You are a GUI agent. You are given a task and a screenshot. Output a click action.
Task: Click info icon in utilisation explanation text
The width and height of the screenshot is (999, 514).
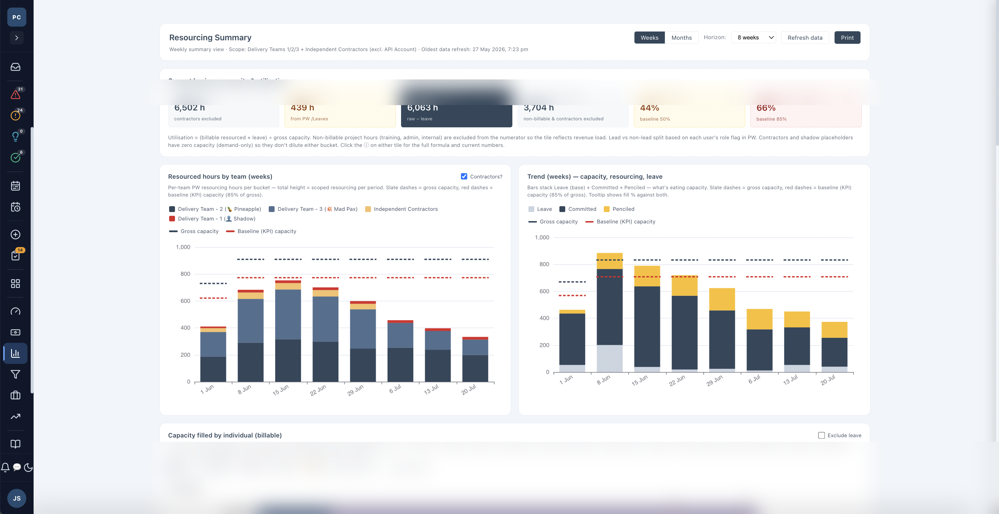[366, 145]
